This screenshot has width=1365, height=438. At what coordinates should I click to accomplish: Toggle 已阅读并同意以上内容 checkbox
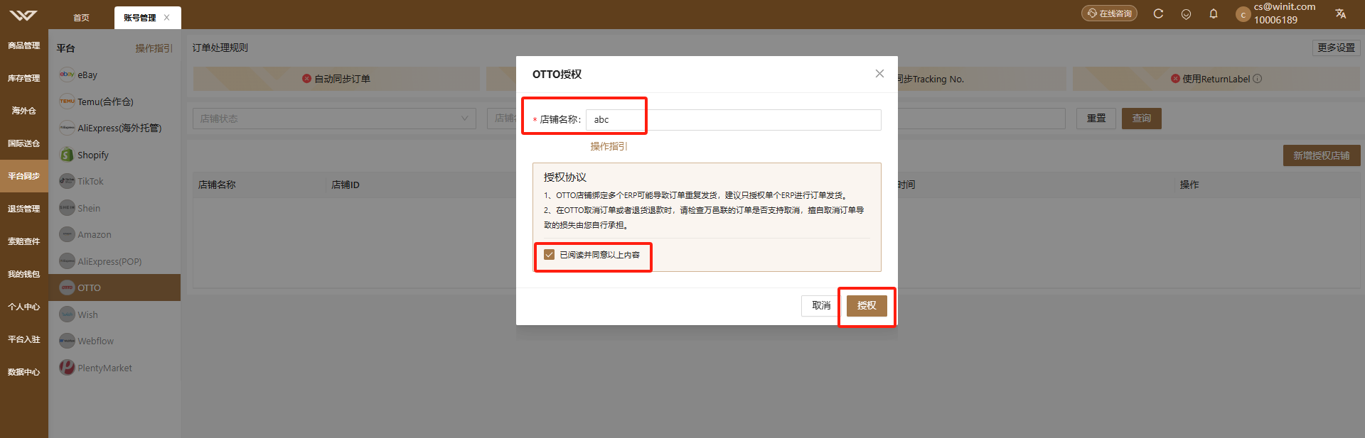pos(549,255)
